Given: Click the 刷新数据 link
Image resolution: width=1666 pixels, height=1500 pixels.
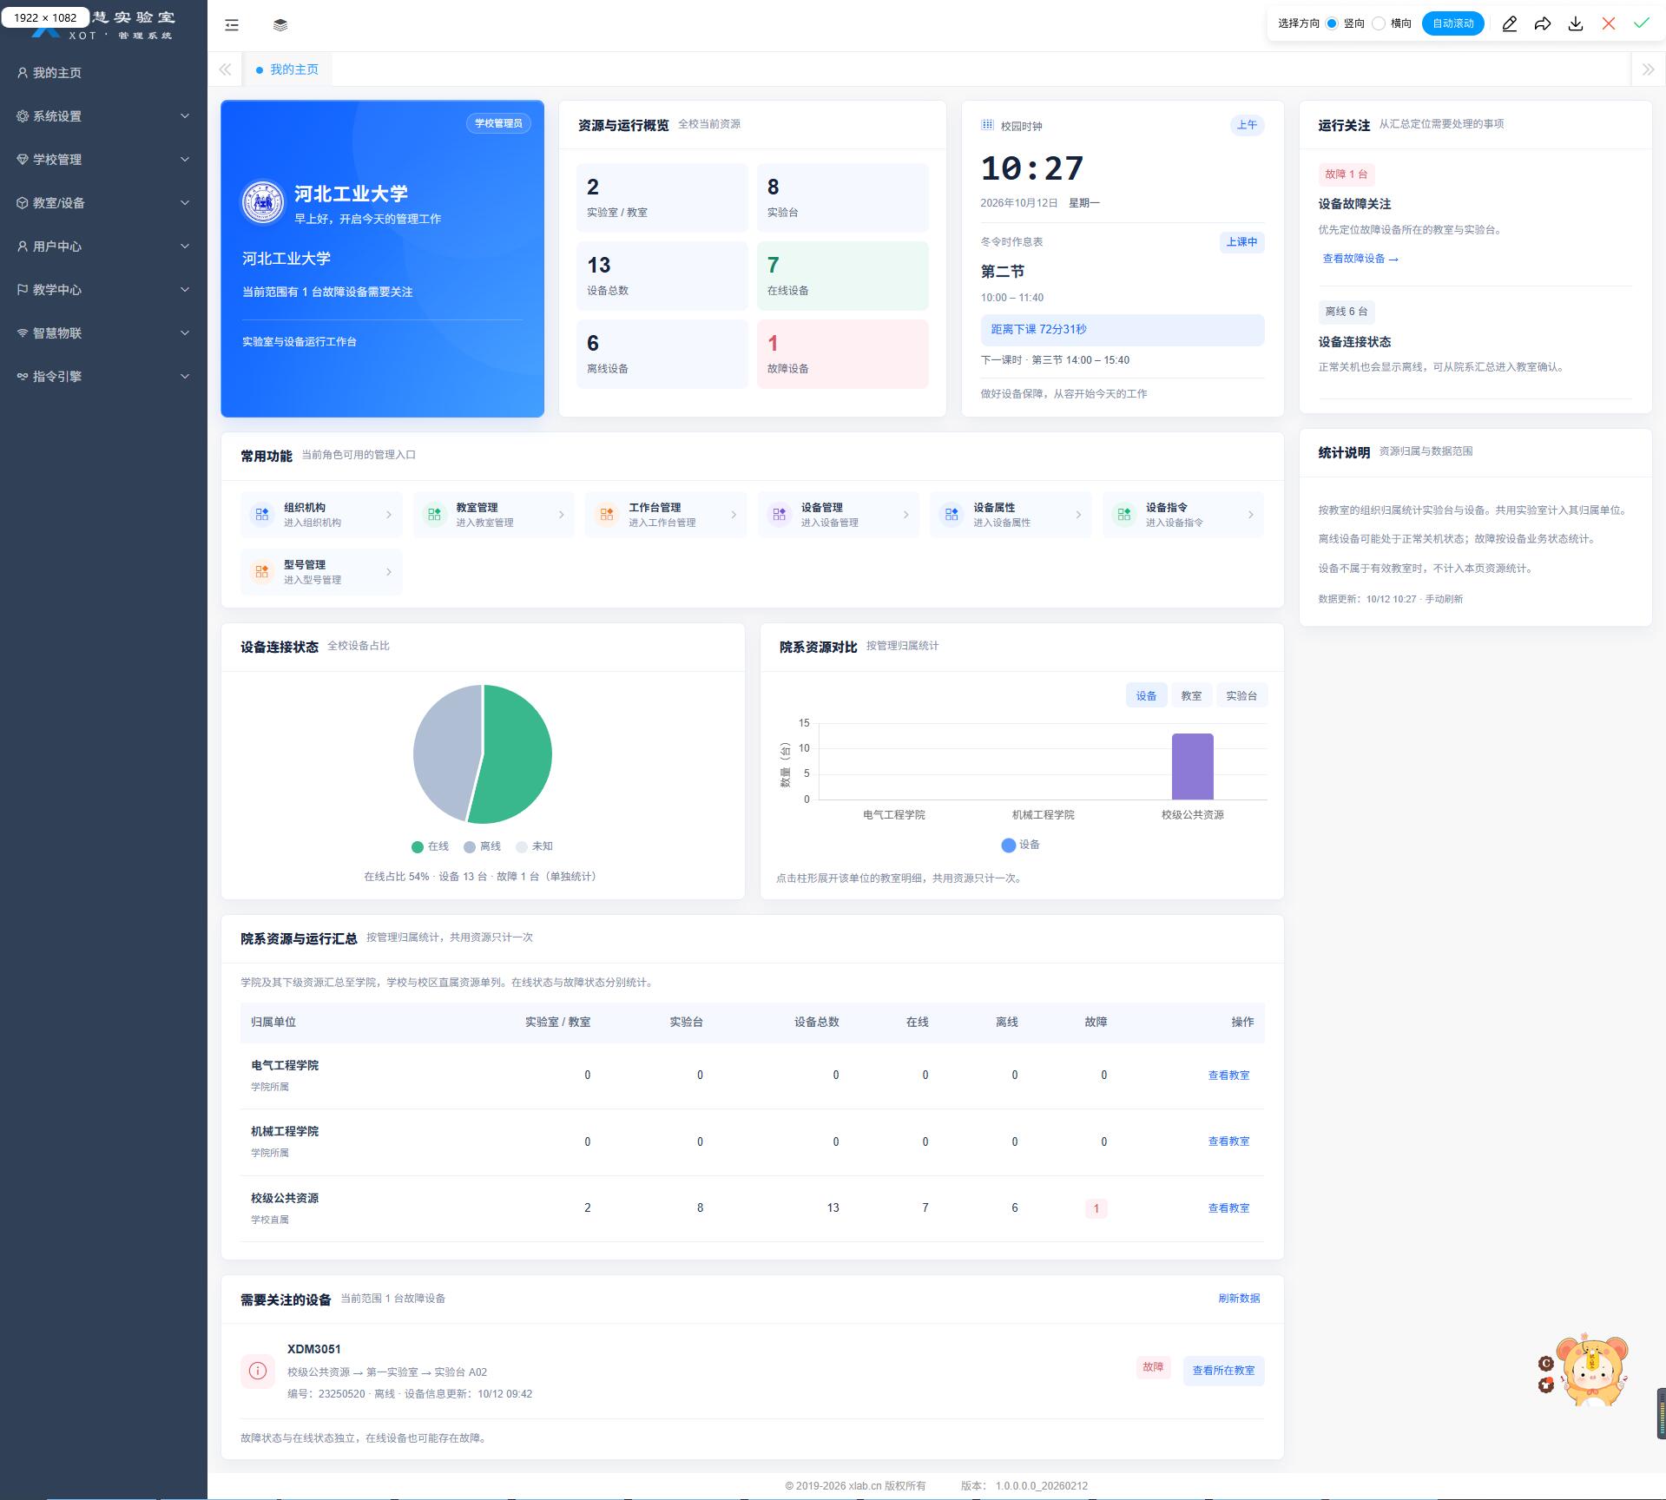Looking at the screenshot, I should pos(1239,1299).
